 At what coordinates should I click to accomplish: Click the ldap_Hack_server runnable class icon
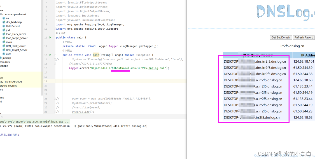pyautogui.click(x=4, y=34)
